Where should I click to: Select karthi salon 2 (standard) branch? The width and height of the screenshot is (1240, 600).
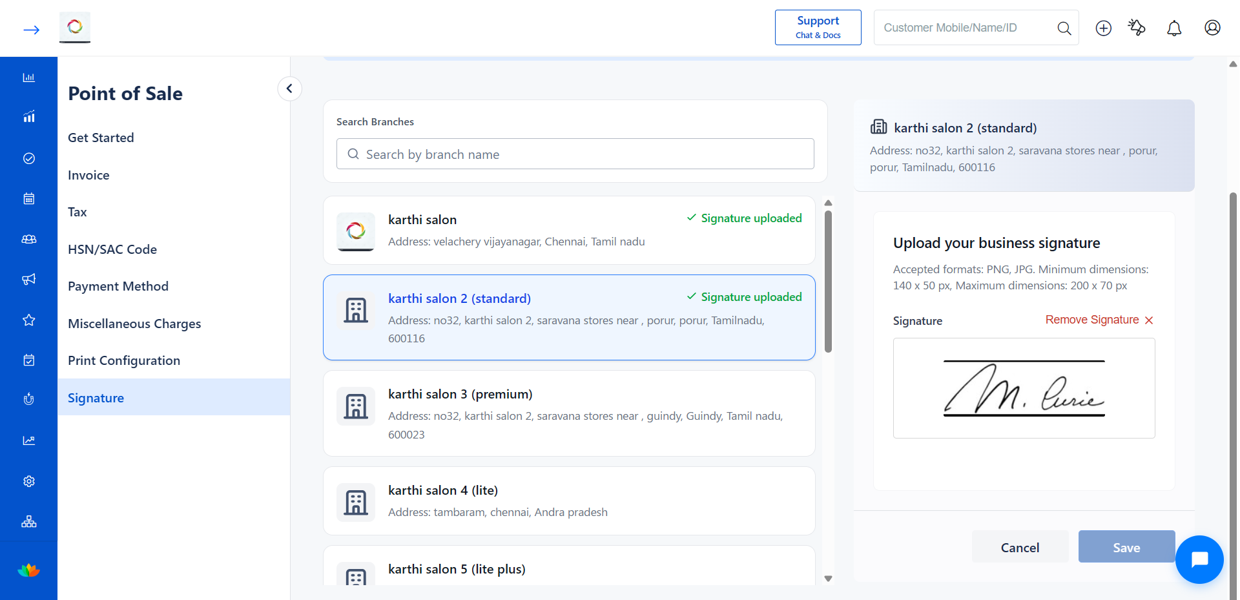pyautogui.click(x=569, y=317)
